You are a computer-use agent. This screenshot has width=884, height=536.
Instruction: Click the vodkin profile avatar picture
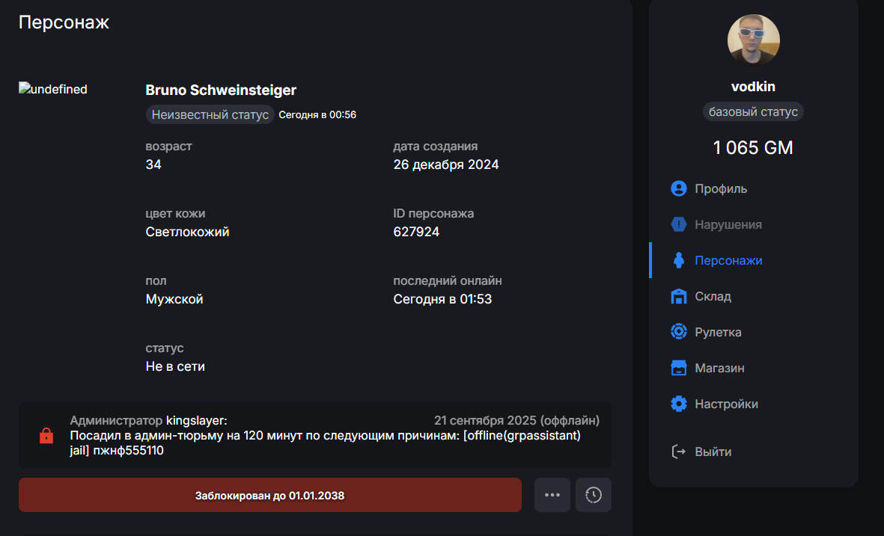tap(753, 40)
